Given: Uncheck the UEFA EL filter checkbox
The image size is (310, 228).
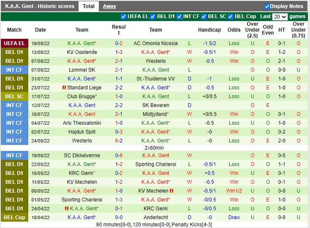Looking at the screenshot, I should pos(123,16).
